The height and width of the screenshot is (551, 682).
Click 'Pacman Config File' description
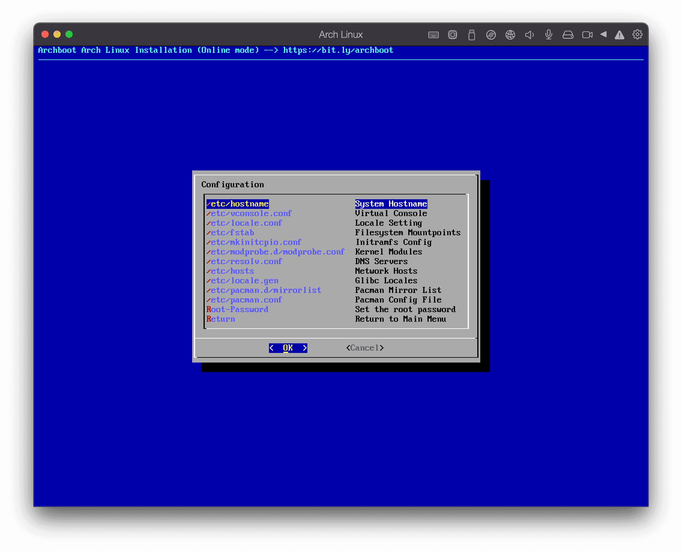tap(398, 300)
